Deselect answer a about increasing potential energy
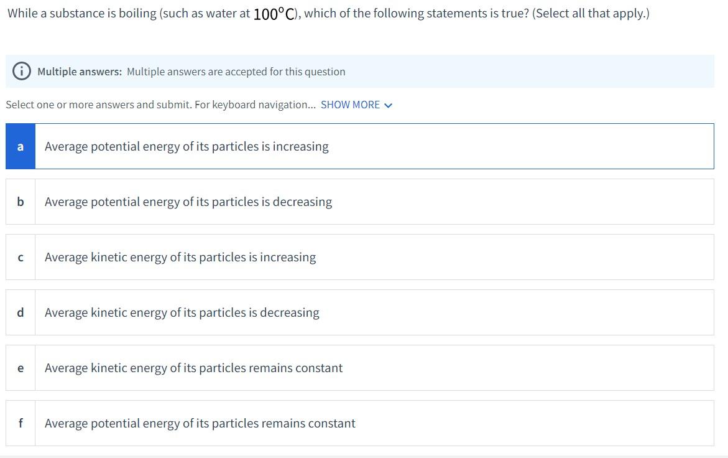 249,146
